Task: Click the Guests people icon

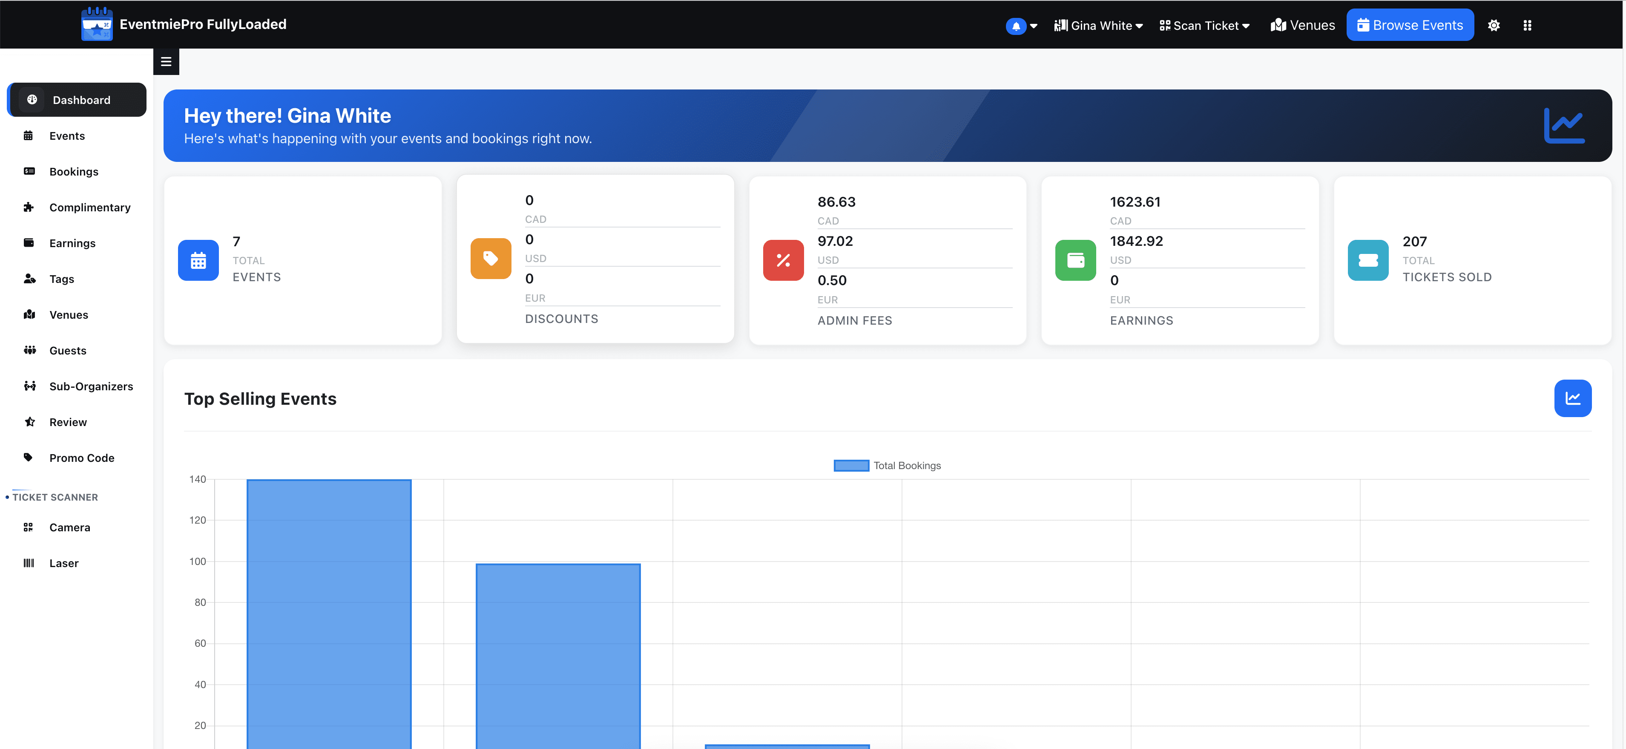Action: click(30, 350)
